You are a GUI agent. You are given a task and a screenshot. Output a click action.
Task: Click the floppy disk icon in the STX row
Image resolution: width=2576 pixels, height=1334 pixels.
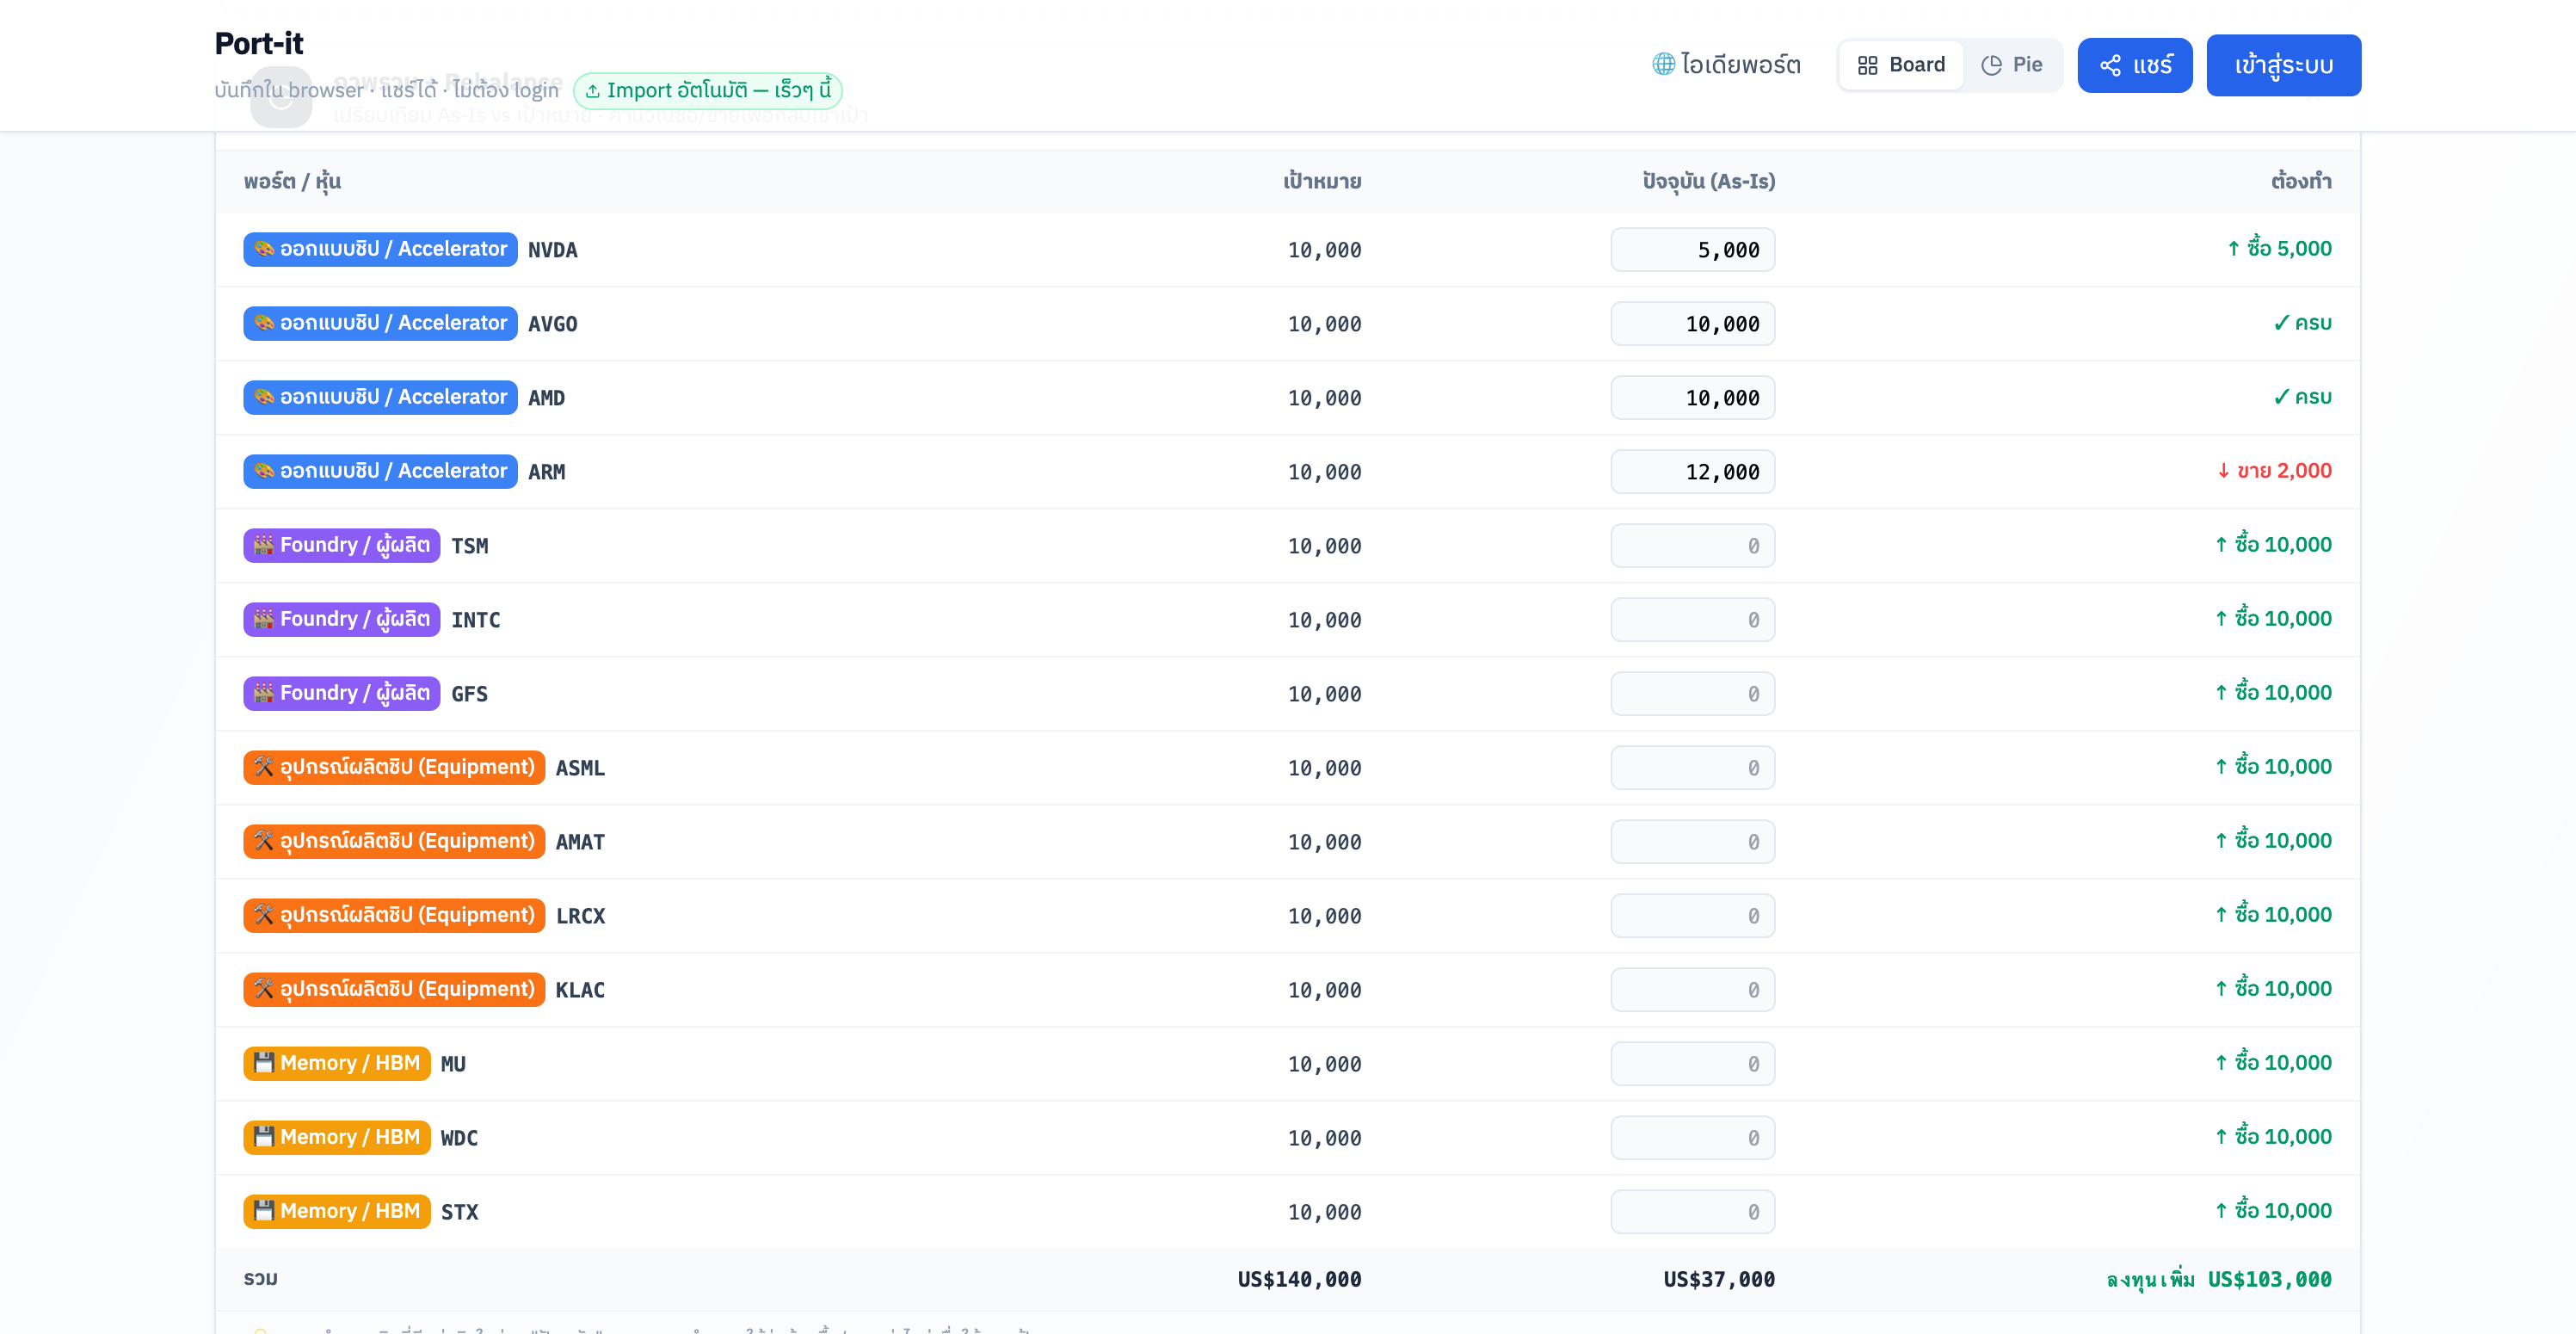click(x=264, y=1211)
